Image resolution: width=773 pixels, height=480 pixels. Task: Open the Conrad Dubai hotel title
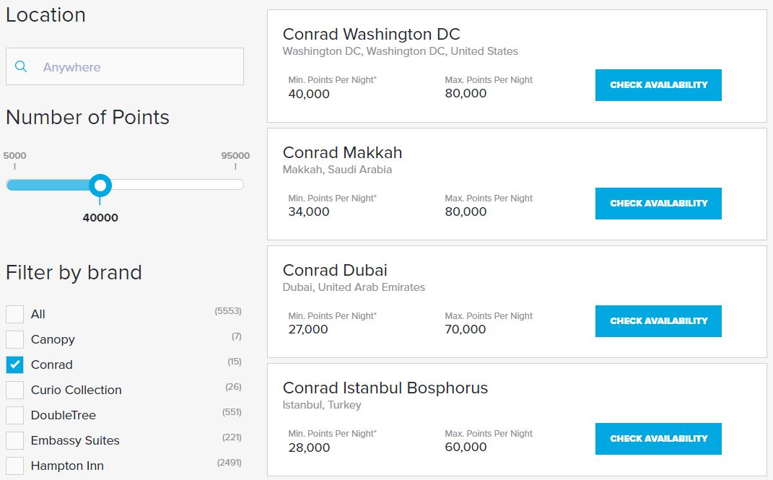(335, 270)
